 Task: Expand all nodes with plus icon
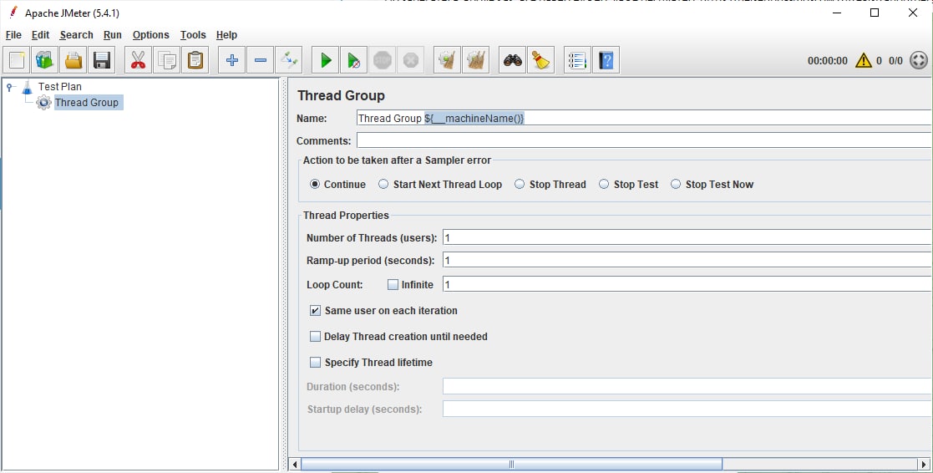(x=232, y=60)
